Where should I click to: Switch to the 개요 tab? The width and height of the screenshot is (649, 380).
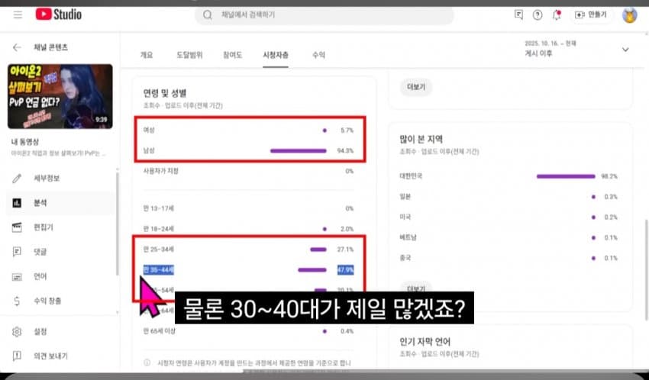click(x=147, y=55)
